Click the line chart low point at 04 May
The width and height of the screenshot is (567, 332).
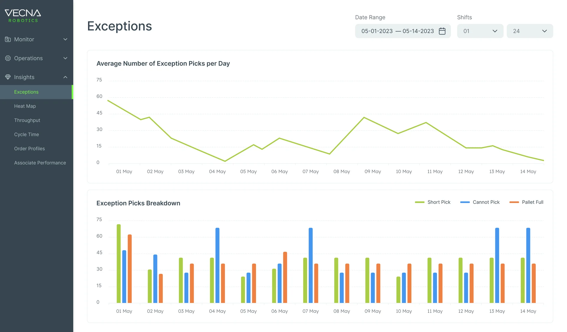tap(225, 161)
